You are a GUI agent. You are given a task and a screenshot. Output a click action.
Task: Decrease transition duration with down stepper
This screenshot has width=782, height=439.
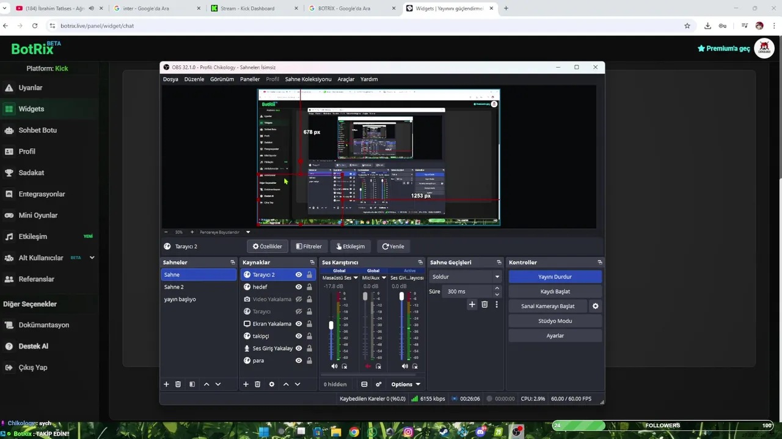(497, 294)
